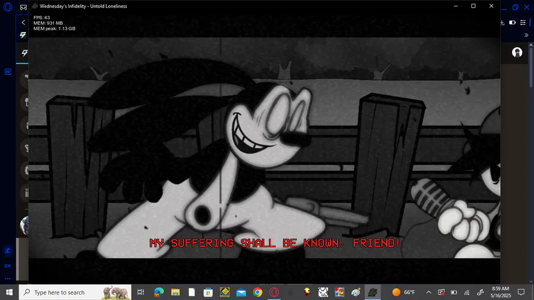Click the 'MEM peak: 1.13 GB' text
534x300 pixels.
(x=55, y=28)
